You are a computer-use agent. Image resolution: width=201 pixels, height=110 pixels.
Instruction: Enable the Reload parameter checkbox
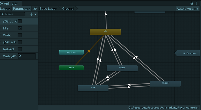point(20,49)
